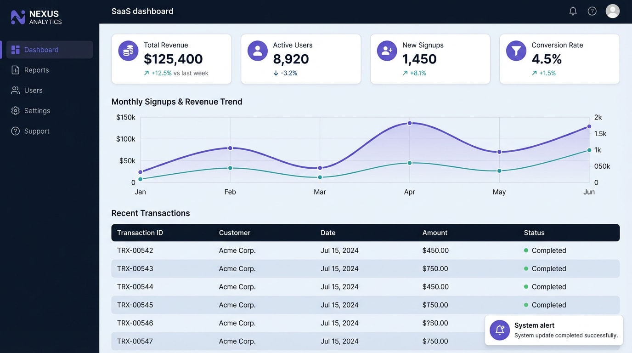Click the Users icon in the sidebar
Image resolution: width=632 pixels, height=353 pixels.
click(15, 90)
